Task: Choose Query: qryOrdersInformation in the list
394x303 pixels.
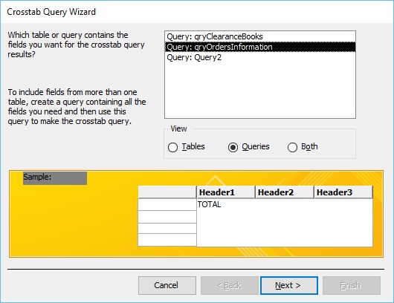Action: (x=260, y=47)
